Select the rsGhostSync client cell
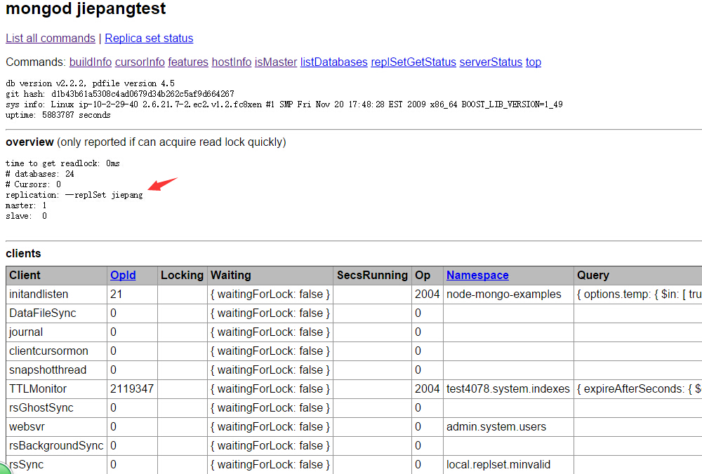 (56, 408)
